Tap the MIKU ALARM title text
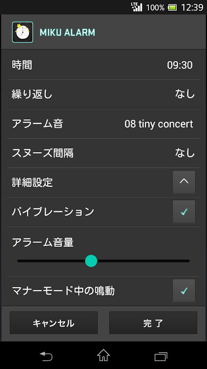 (67, 32)
